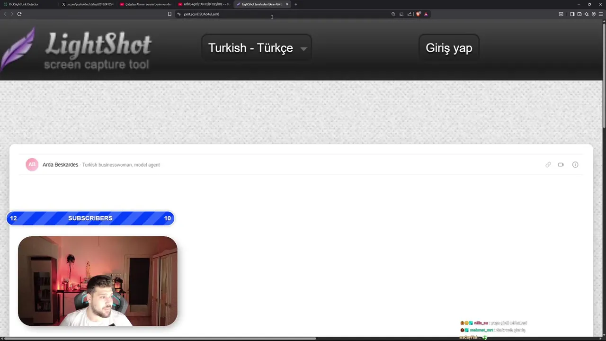Open a new browser tab

296,4
